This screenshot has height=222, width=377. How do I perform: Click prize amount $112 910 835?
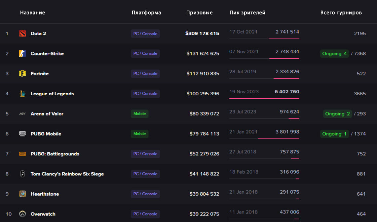click(203, 74)
